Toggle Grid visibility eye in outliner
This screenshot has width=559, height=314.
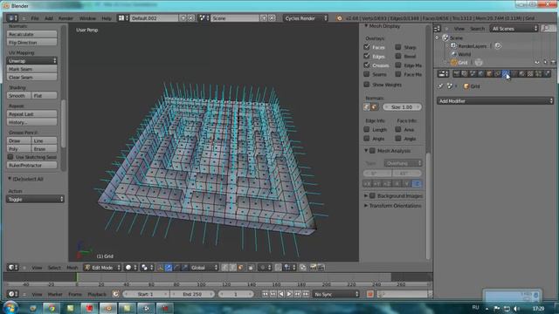point(537,62)
